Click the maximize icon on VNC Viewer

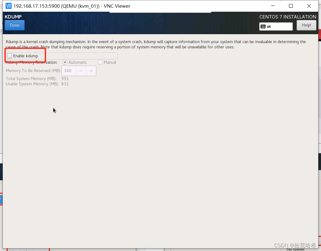tap(291, 6)
